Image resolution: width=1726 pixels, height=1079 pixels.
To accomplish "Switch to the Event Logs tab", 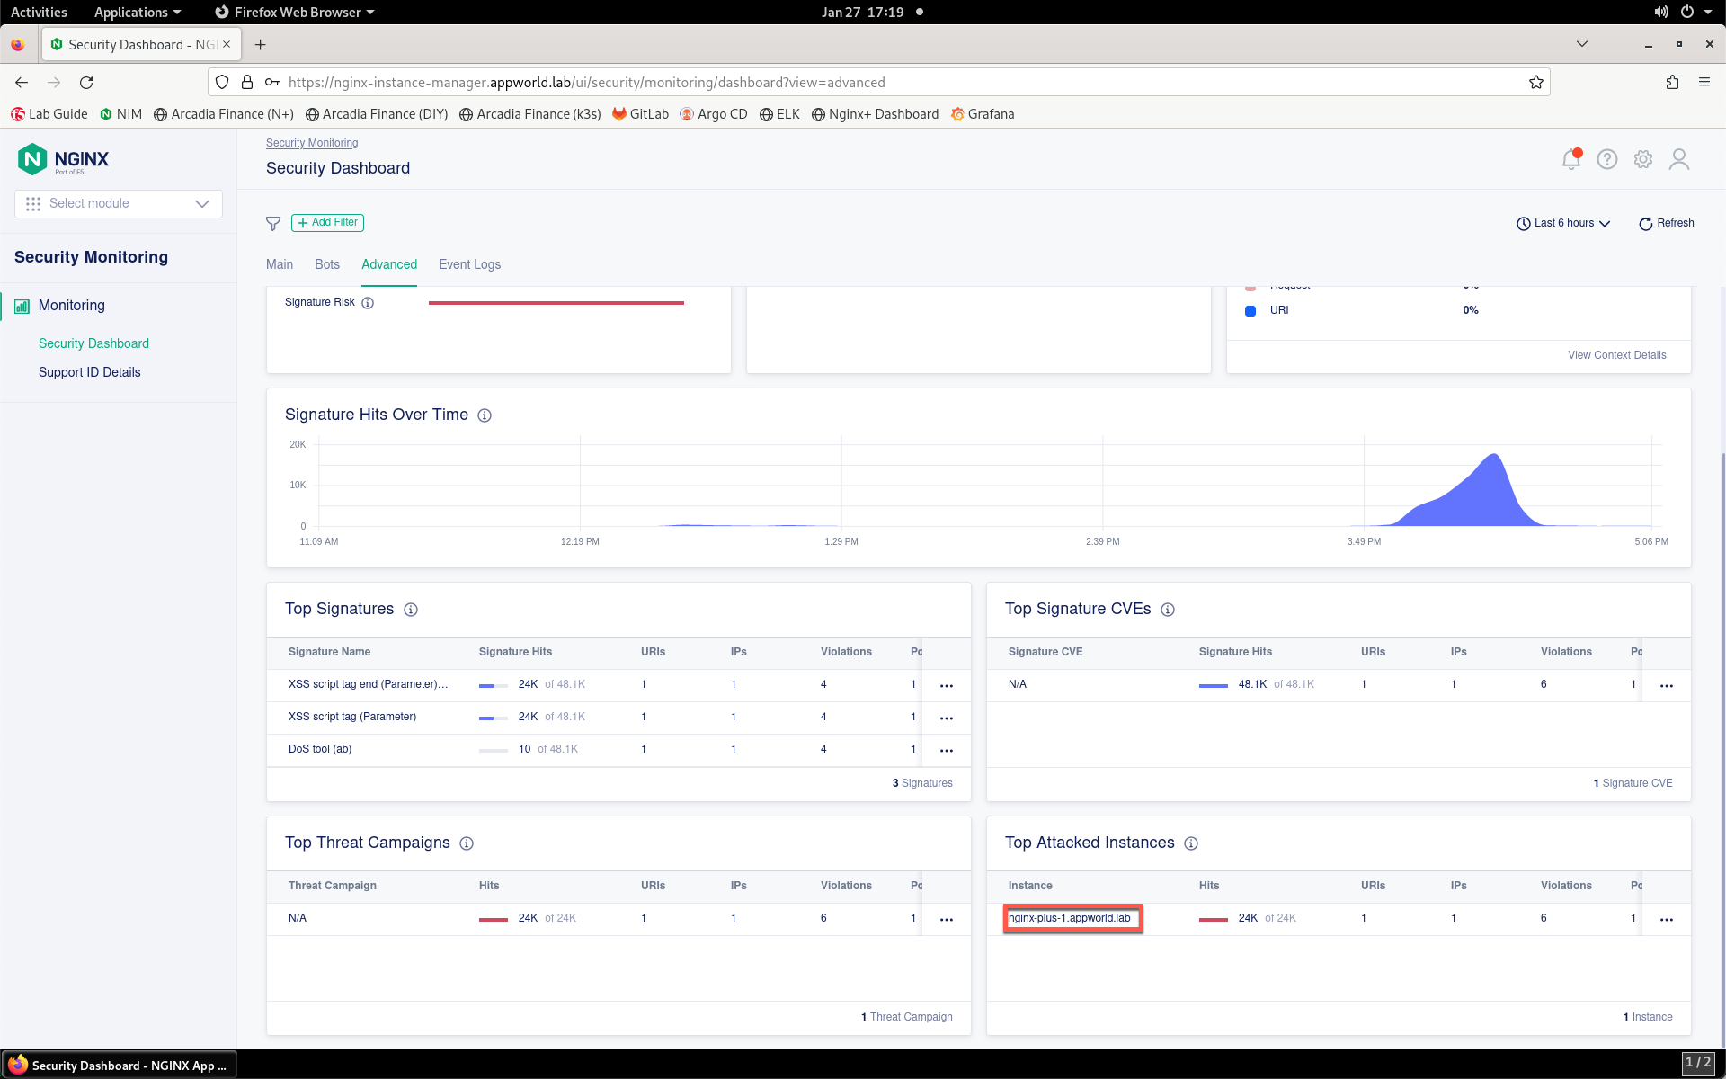I will (x=469, y=264).
